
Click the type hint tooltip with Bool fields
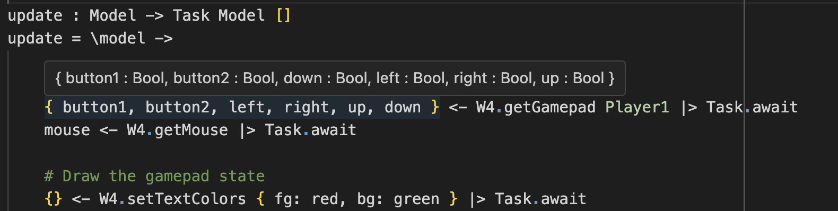pyautogui.click(x=335, y=78)
